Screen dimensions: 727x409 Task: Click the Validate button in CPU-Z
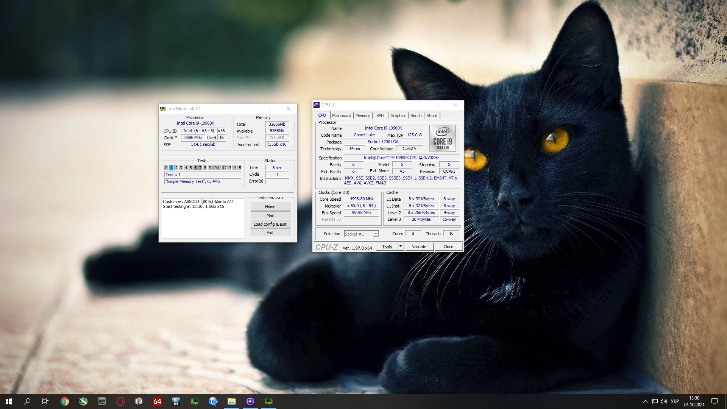(x=419, y=247)
